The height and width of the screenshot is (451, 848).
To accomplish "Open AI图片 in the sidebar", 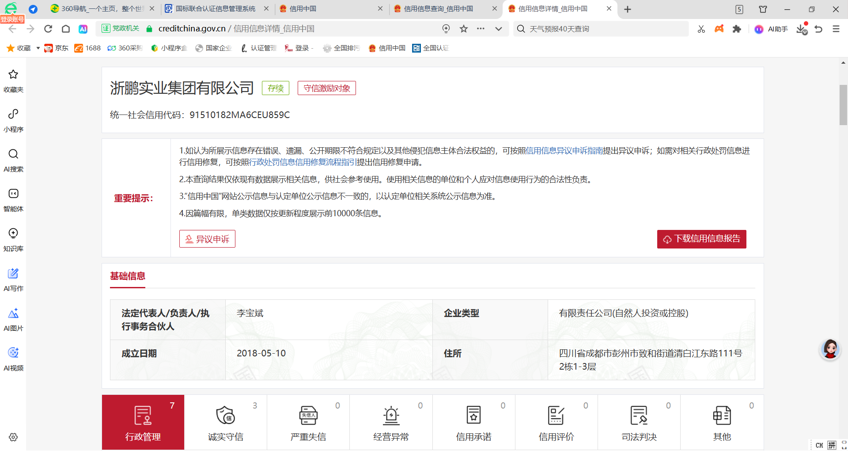I will coord(13,319).
